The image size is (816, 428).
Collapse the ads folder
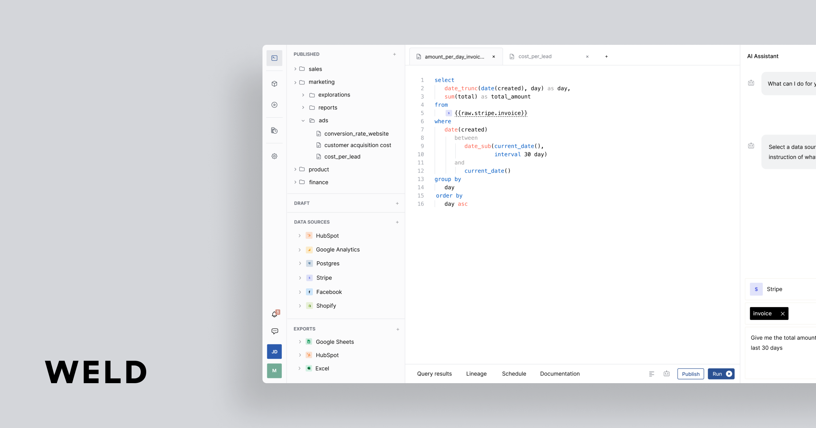pos(303,120)
